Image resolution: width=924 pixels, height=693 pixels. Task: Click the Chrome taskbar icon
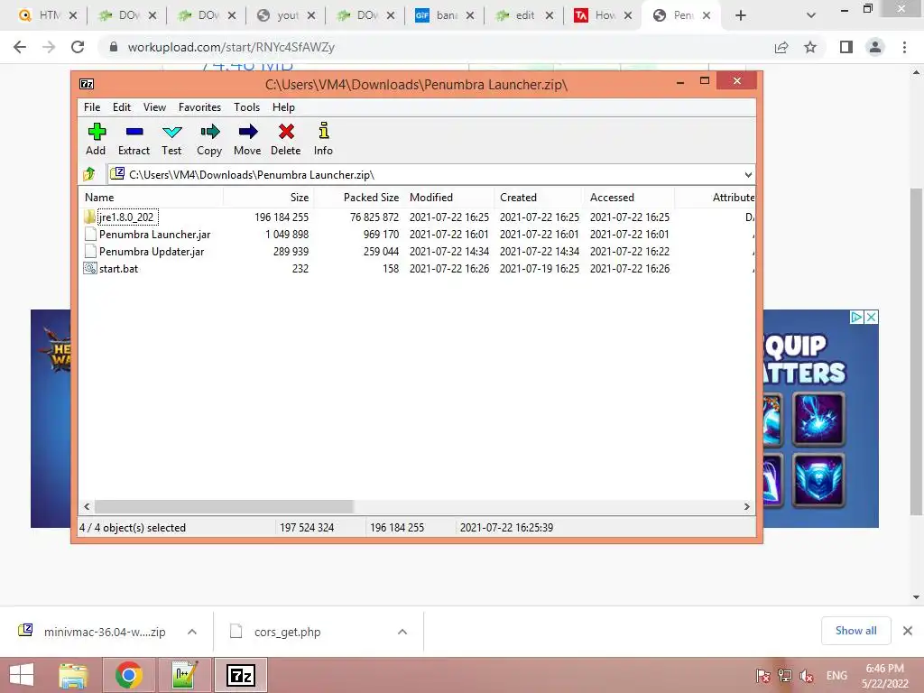[128, 675]
